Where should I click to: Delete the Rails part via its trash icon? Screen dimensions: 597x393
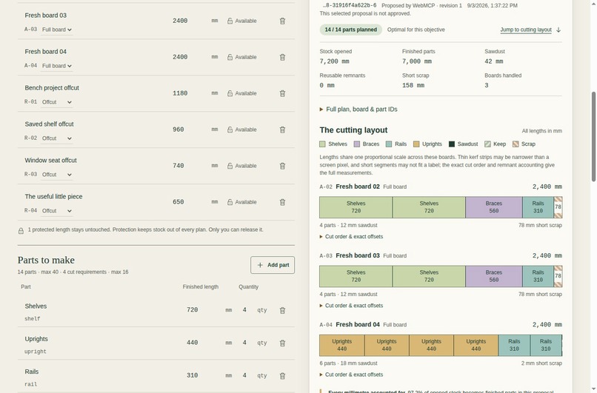point(282,376)
